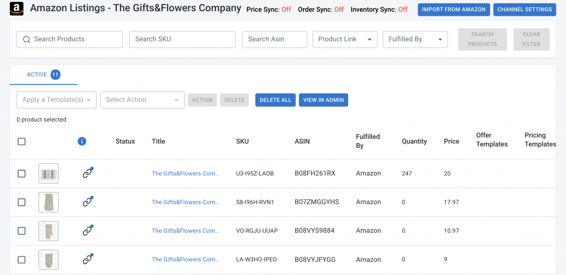
Task: Select the checkbox for row B08FH261RX
Action: point(22,173)
